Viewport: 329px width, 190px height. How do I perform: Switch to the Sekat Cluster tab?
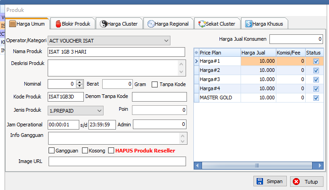coord(217,24)
